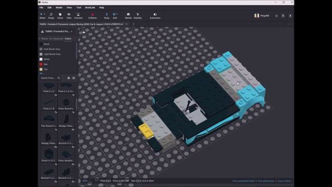
Task: Click the parts search magnifier icon
Action: tap(59, 78)
